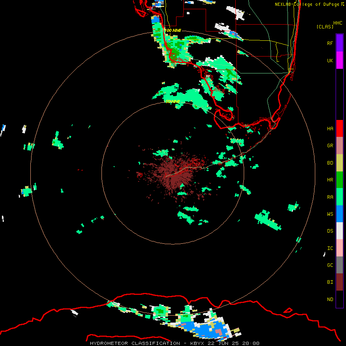
Task: Click the RA light green legend swatch
Action: point(339,197)
